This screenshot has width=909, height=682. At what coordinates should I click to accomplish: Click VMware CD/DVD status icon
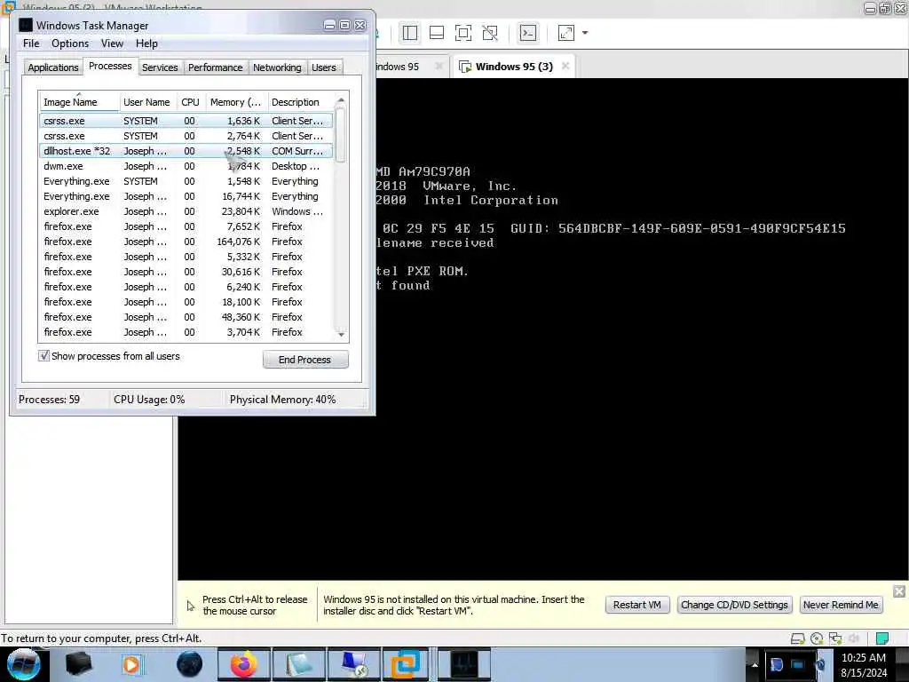(x=817, y=638)
